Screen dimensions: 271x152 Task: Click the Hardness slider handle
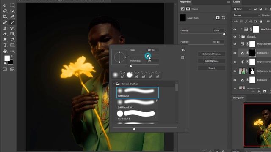[x=131, y=66]
